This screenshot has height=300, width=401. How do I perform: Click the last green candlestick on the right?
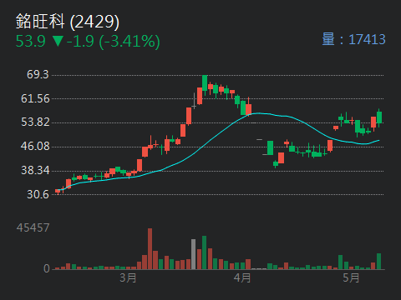point(379,117)
